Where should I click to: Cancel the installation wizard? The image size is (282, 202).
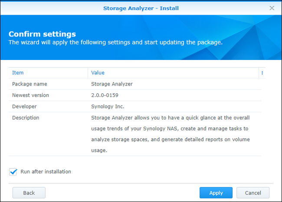[x=252, y=193]
